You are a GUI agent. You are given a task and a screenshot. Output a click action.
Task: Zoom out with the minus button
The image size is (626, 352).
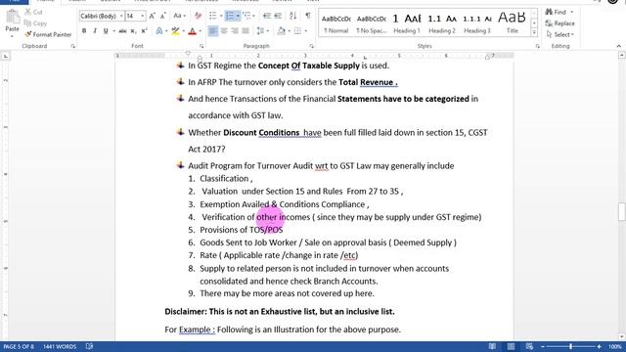pyautogui.click(x=543, y=347)
